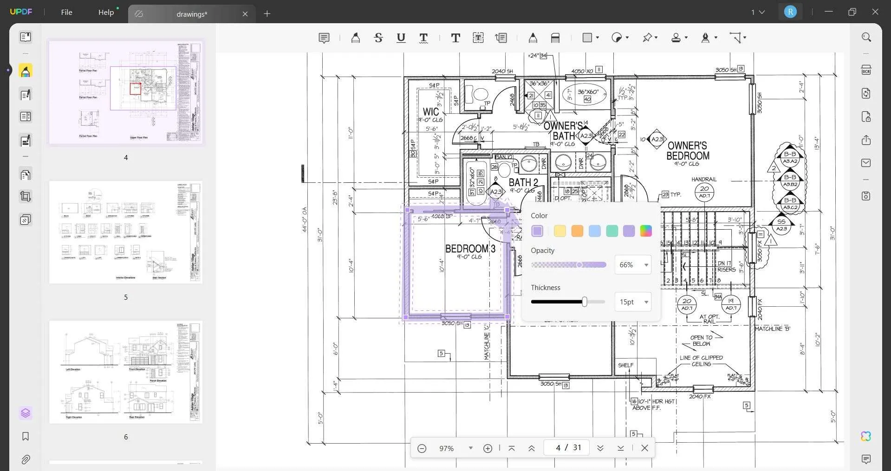Select the stamp tool
The height and width of the screenshot is (471, 891).
[676, 38]
